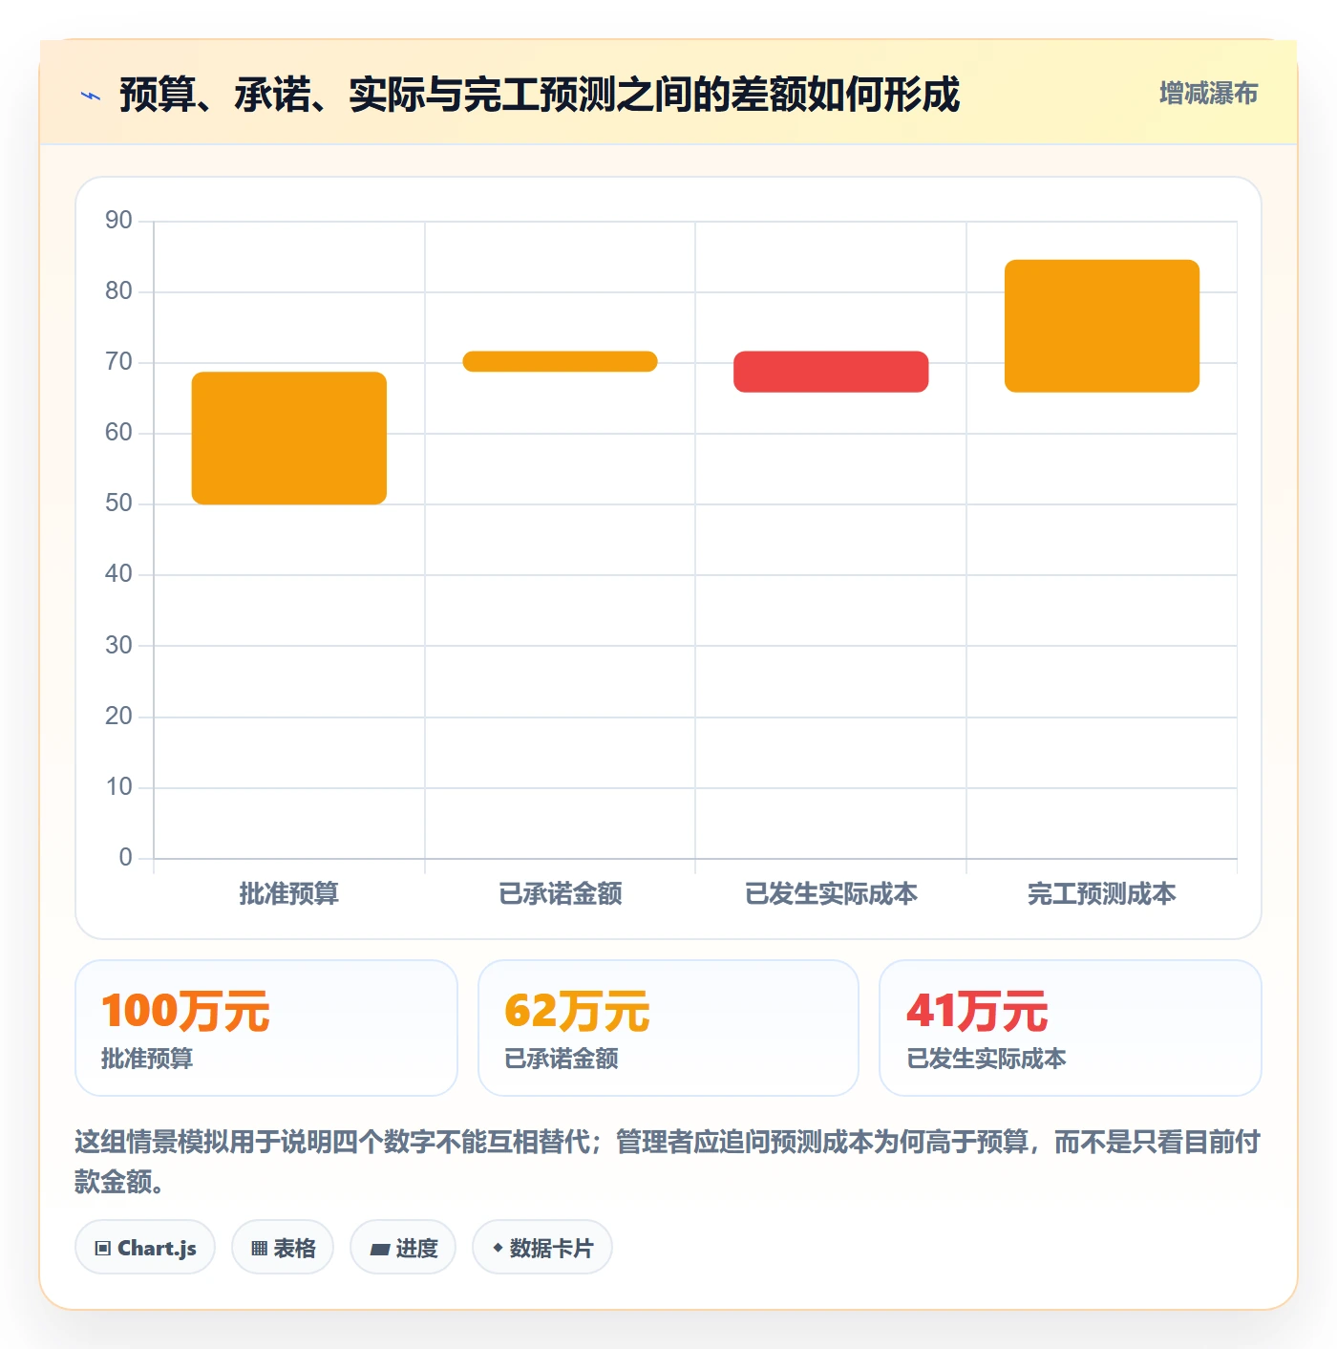This screenshot has width=1337, height=1349.
Task: Click the 10 tick on the y-axis
Action: pyautogui.click(x=118, y=787)
